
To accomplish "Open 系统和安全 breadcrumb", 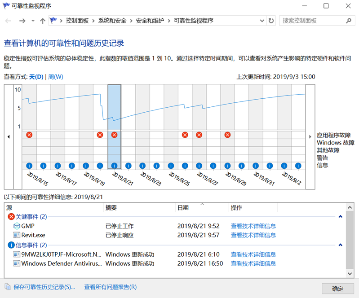I will [x=112, y=21].
